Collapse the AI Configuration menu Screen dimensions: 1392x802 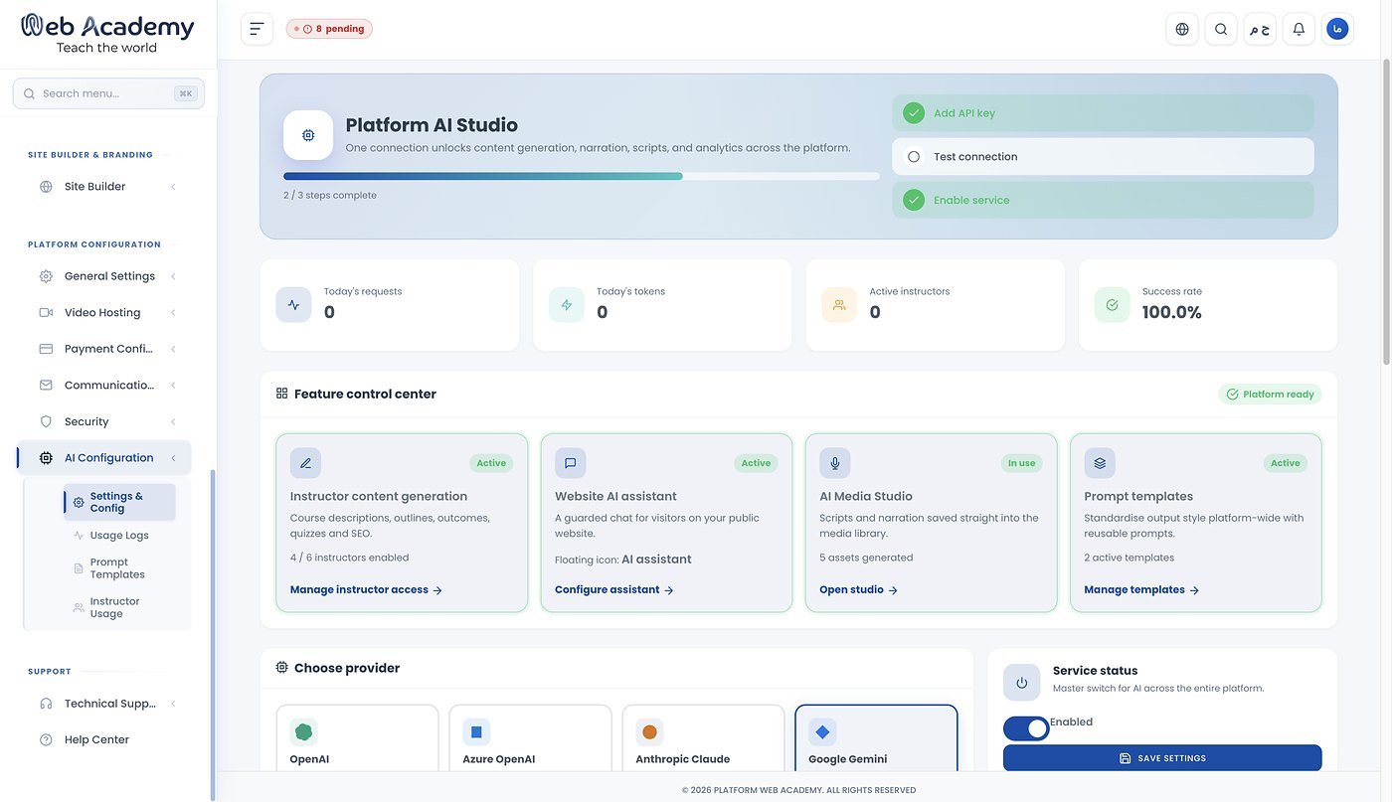104,458
